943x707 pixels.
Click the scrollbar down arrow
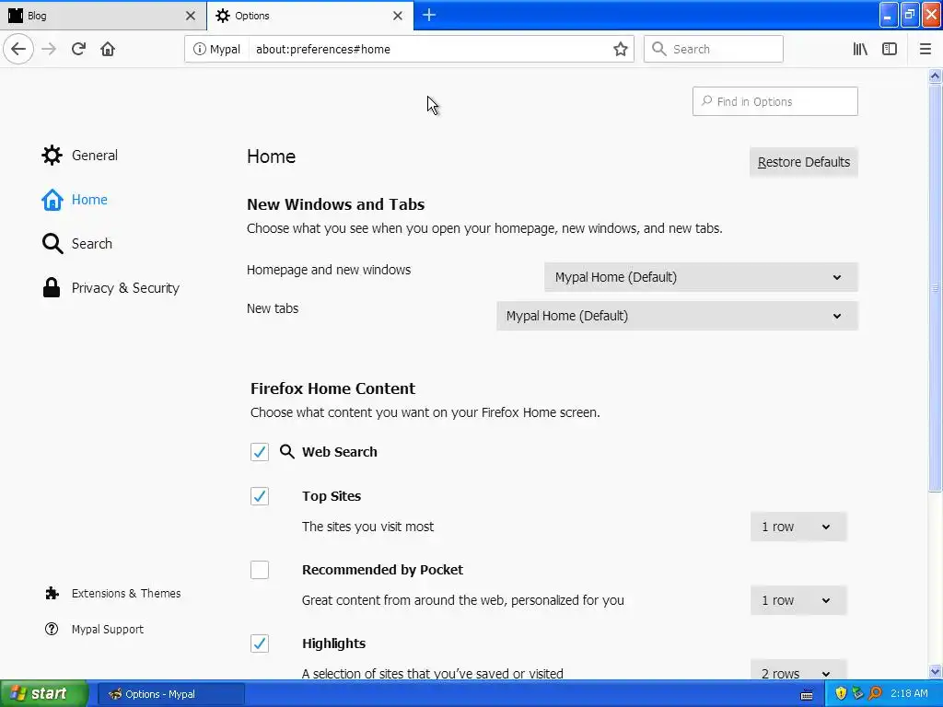tap(935, 671)
